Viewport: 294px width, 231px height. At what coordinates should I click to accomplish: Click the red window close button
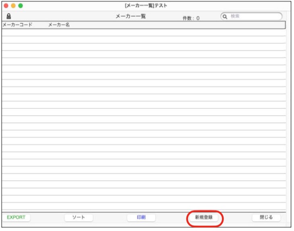click(x=6, y=6)
